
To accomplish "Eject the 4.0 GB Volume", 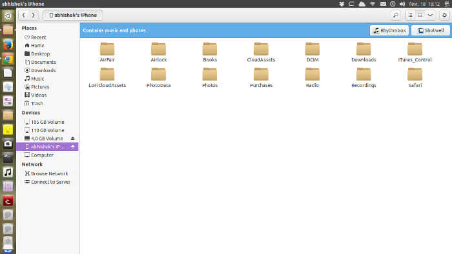I will click(x=72, y=139).
